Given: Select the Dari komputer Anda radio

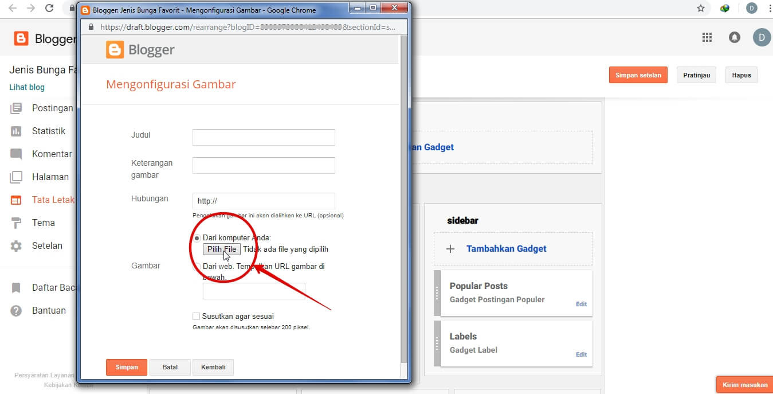Looking at the screenshot, I should pos(197,237).
